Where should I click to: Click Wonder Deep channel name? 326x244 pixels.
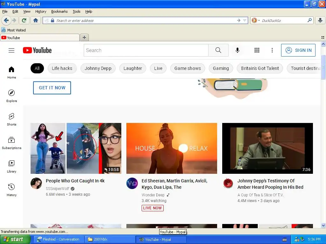153,195
